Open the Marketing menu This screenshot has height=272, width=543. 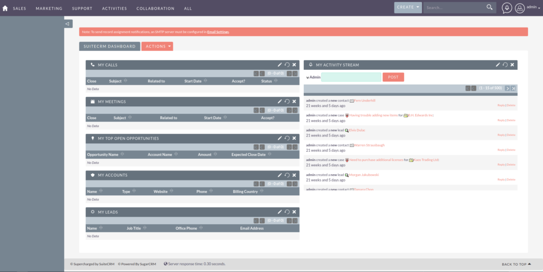tap(49, 8)
